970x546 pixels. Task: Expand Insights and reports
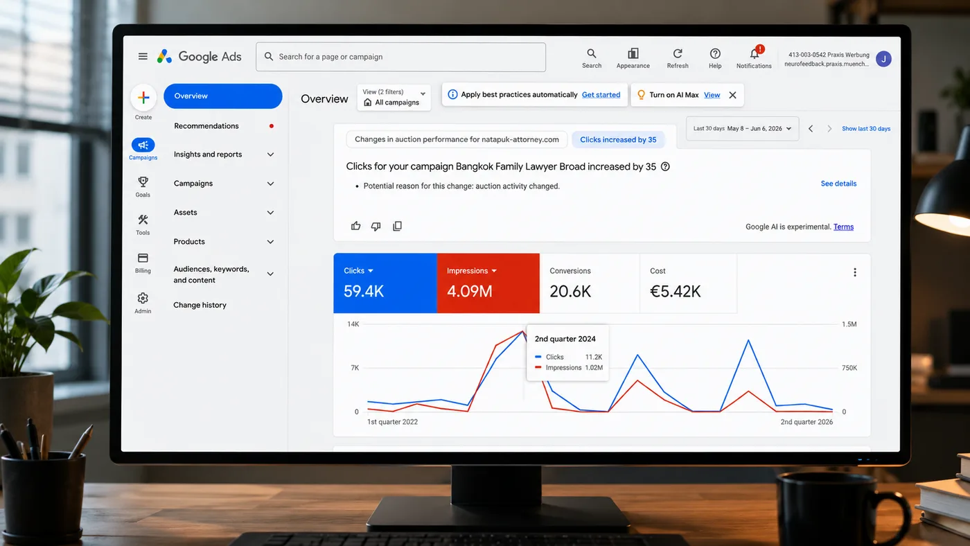pos(270,155)
